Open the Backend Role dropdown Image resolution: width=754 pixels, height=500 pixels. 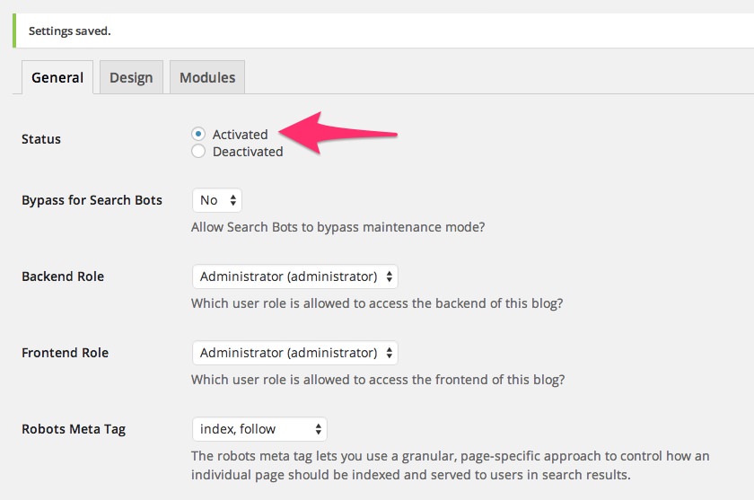pyautogui.click(x=294, y=276)
